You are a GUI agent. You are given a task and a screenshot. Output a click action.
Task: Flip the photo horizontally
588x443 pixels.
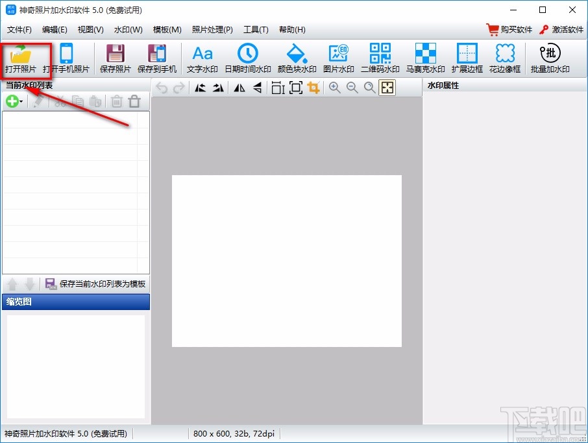point(239,88)
